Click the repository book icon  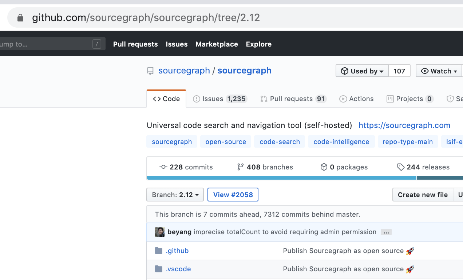pos(150,71)
